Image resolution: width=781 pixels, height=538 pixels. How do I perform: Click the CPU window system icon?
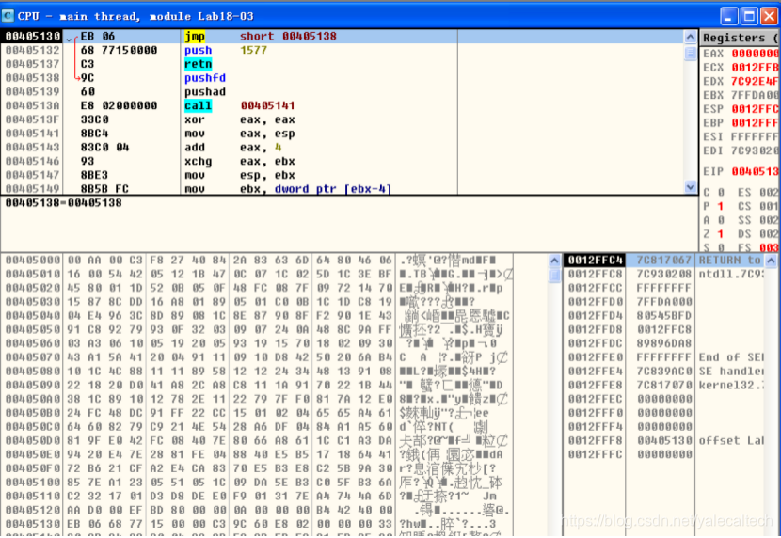click(8, 16)
